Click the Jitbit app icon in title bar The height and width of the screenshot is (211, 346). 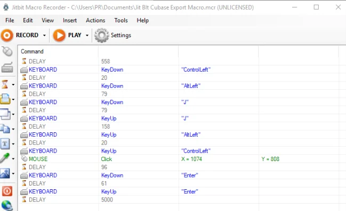(6, 7)
